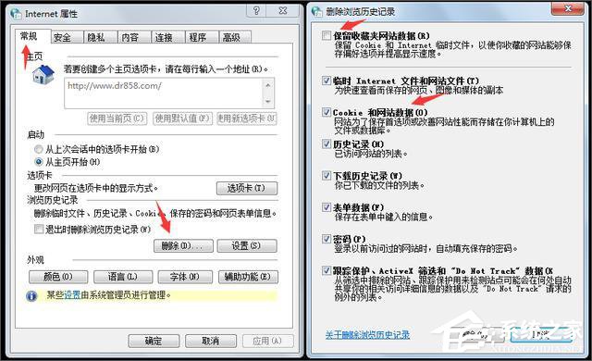Click the 设置 link in admin notice

72,295
